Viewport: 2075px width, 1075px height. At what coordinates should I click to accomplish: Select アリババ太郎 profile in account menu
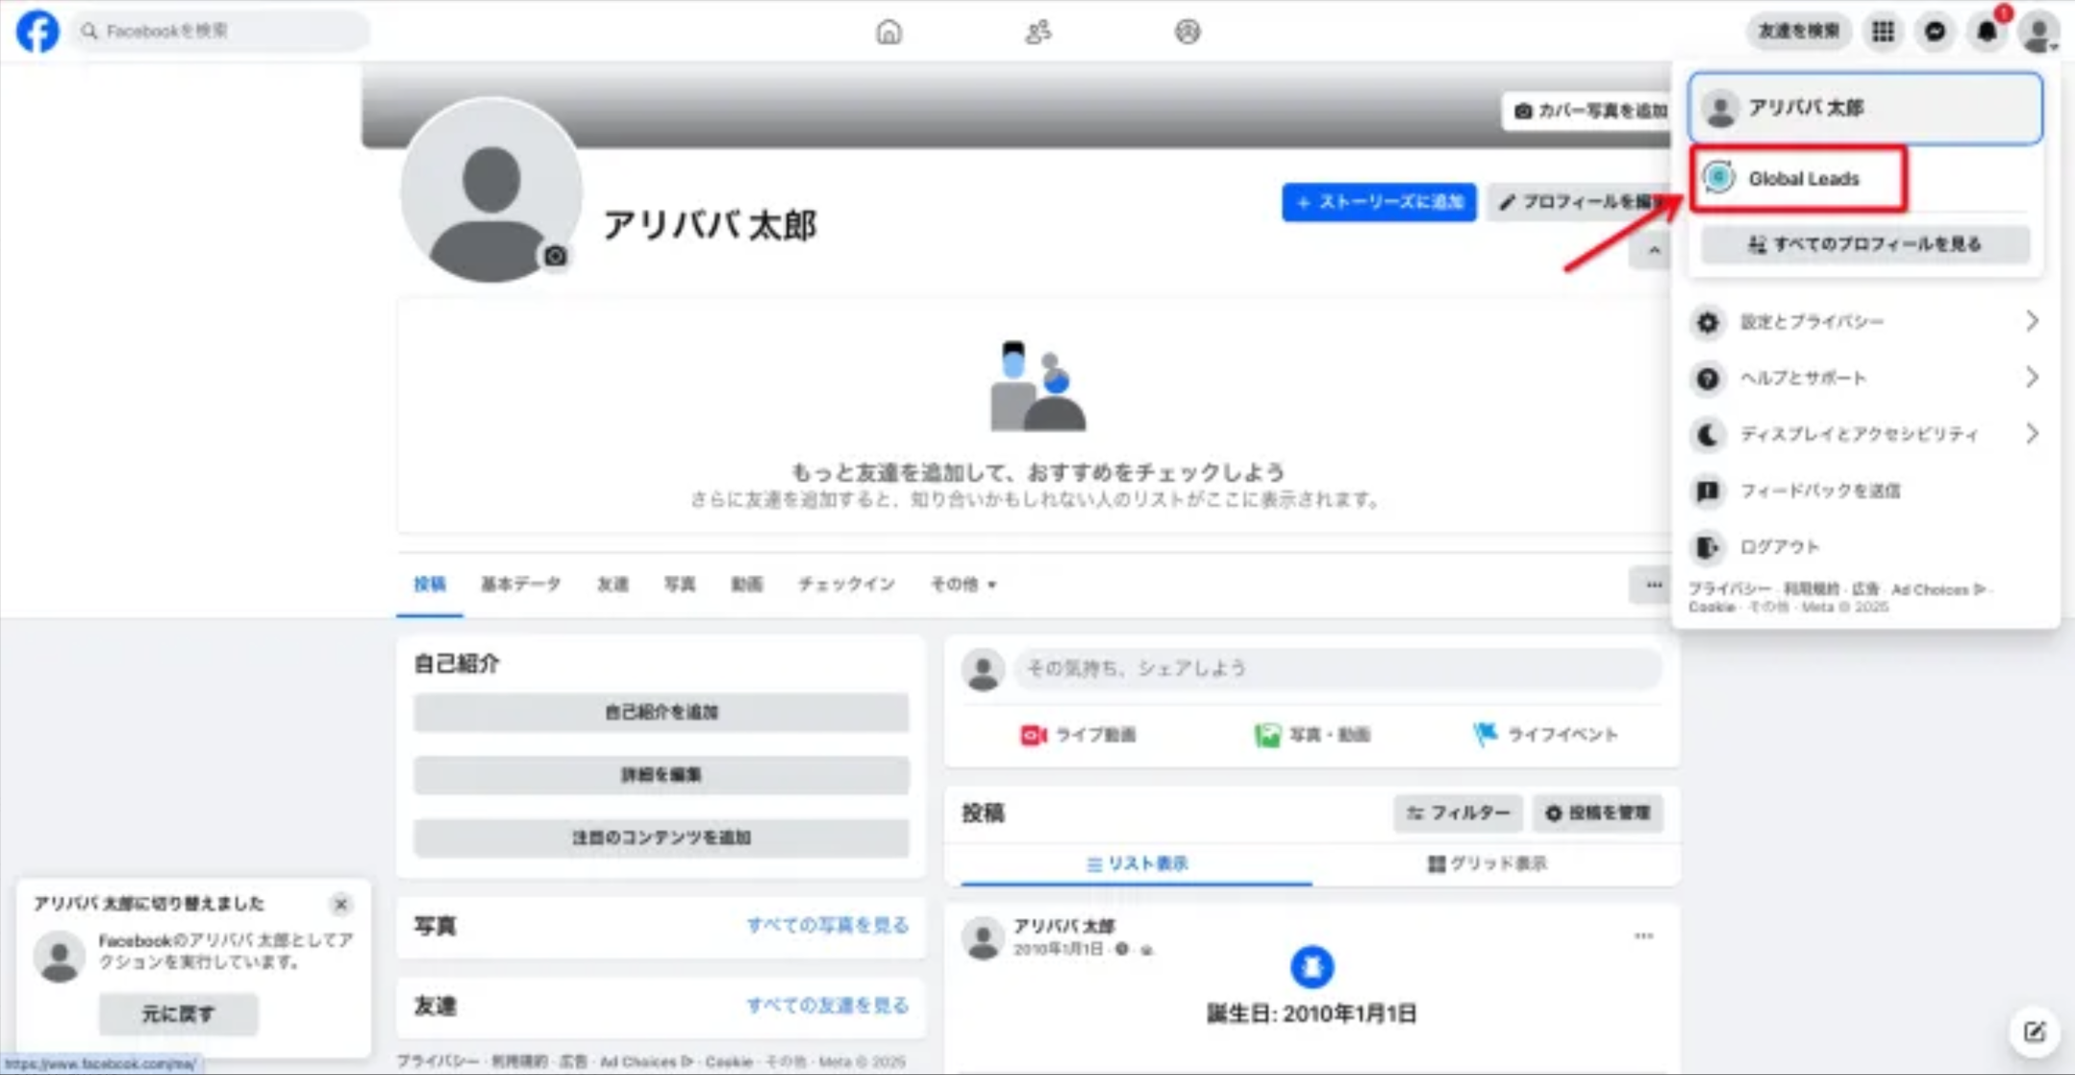(1865, 108)
